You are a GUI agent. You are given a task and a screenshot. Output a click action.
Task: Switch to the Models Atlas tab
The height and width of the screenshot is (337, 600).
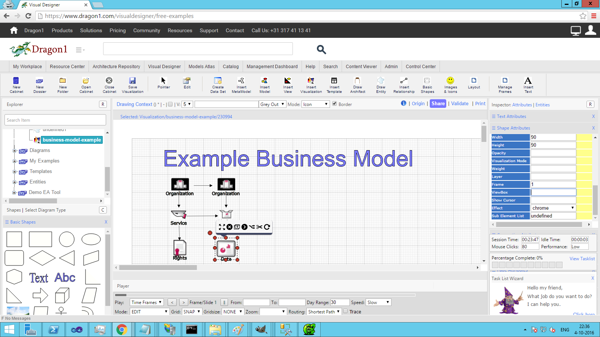coord(201,66)
